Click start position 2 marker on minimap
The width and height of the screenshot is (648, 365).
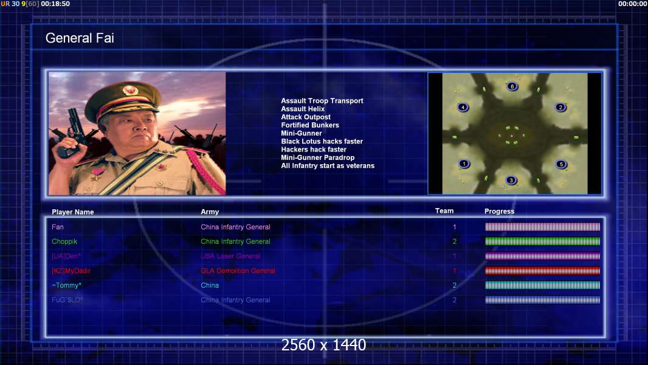(x=560, y=107)
